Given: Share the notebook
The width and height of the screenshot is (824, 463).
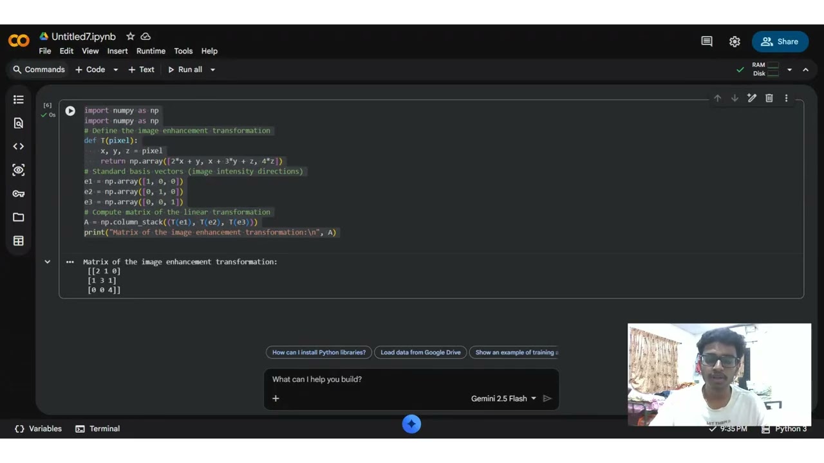Looking at the screenshot, I should coord(780,41).
